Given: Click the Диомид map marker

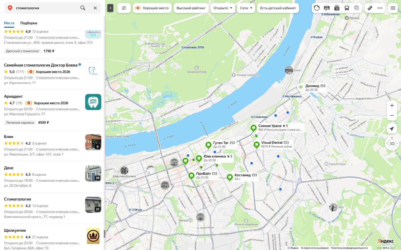Looking at the screenshot, I should click(x=301, y=87).
